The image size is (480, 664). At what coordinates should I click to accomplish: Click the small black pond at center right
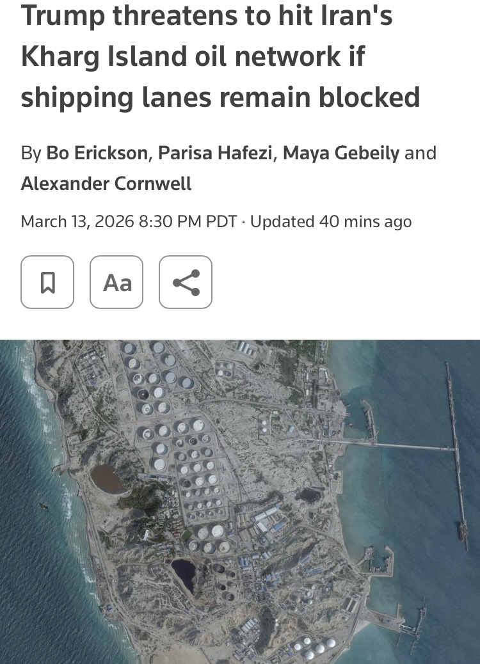pos(309,495)
